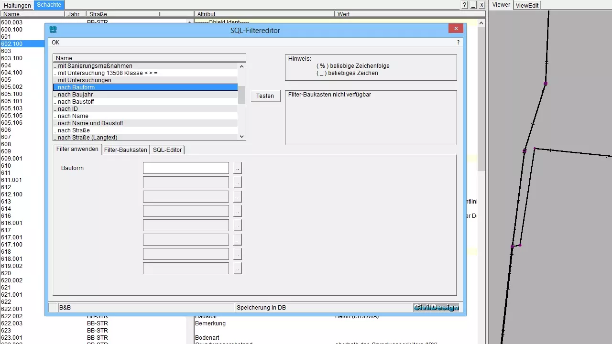The image size is (612, 344).
Task: Click the Testen button
Action: tap(265, 96)
